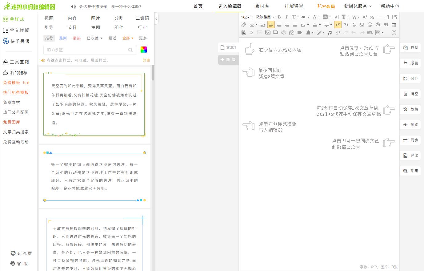This screenshot has height=271, width=424.
Task: Toggle bold formatting in editor toolbar
Action: pos(279,17)
